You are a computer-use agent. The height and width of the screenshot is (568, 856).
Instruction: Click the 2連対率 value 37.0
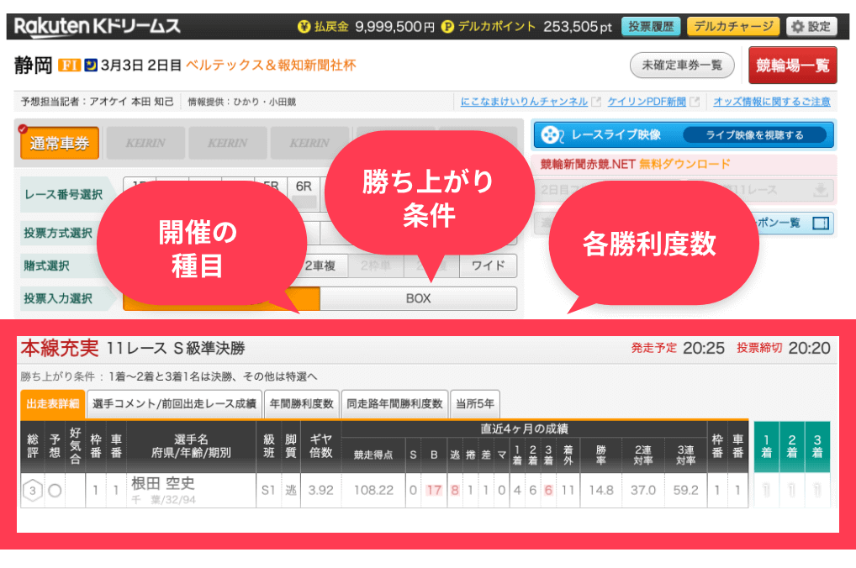point(643,491)
